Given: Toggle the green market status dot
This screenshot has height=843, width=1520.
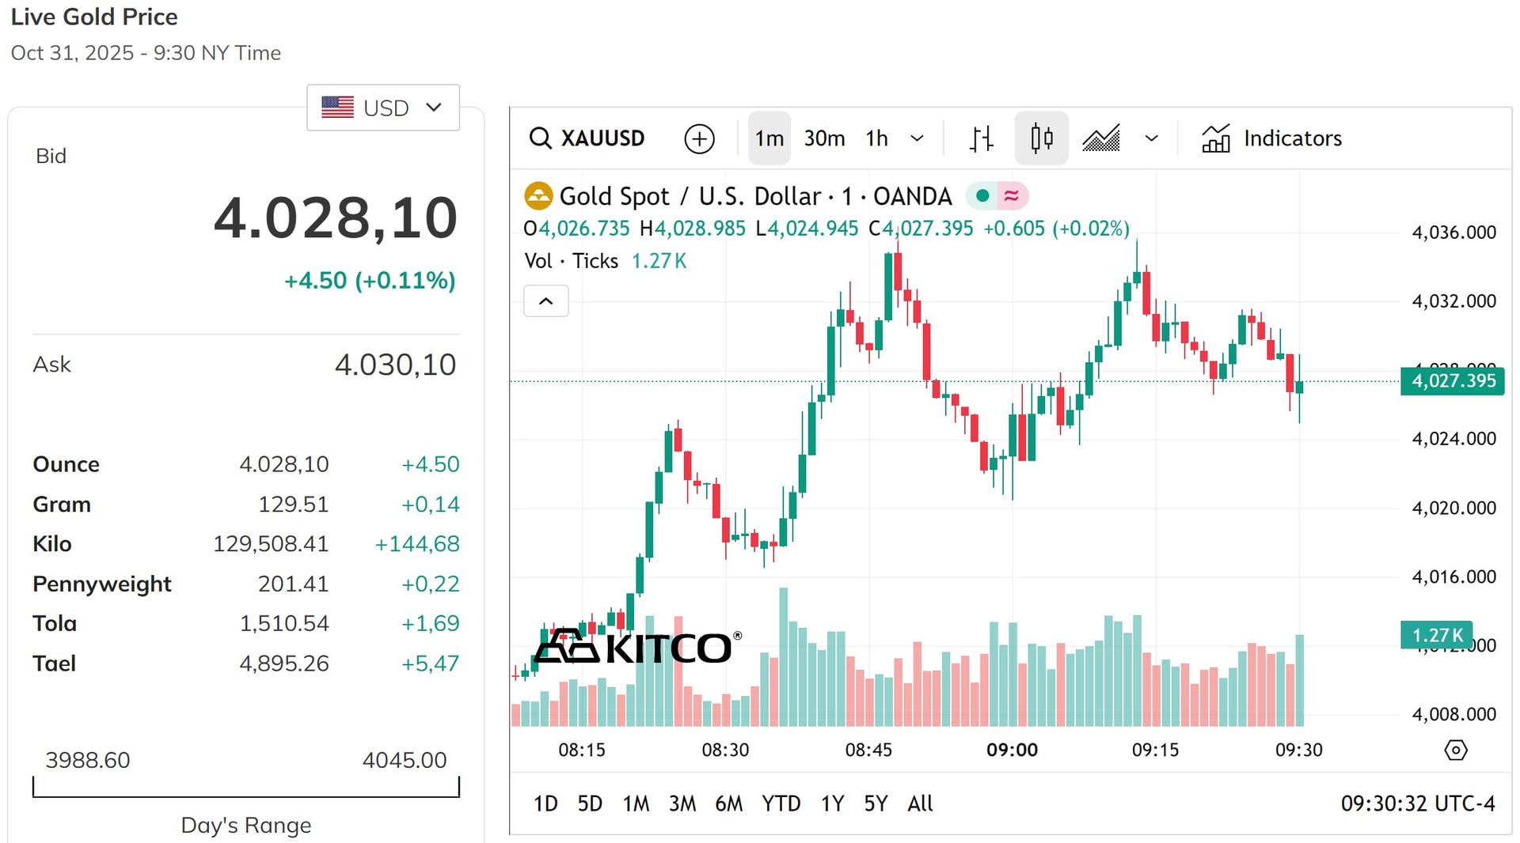Looking at the screenshot, I should pos(982,195).
